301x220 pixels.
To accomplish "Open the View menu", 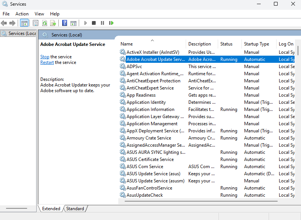I will point(39,14).
